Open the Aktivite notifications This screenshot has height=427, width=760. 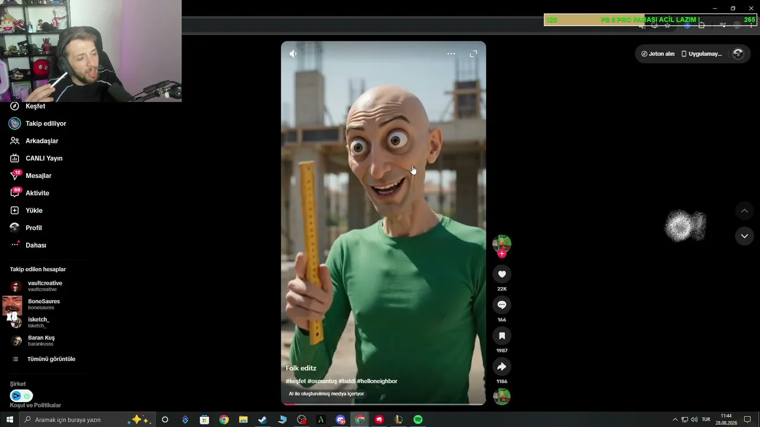pyautogui.click(x=30, y=193)
